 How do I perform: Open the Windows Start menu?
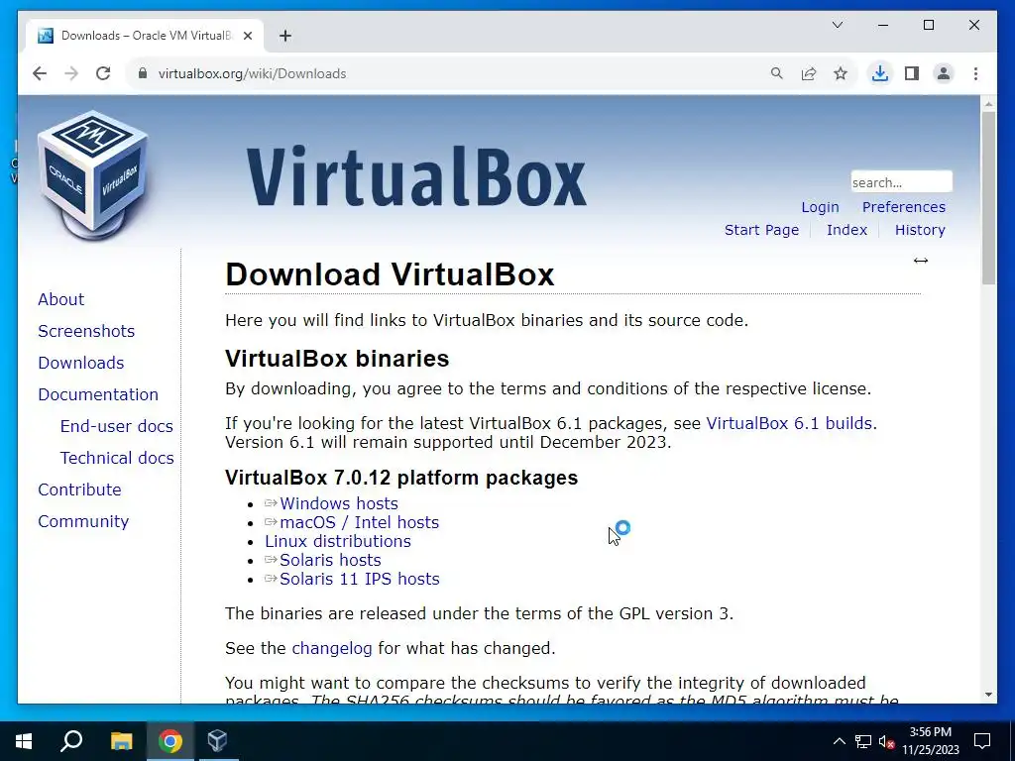point(24,741)
